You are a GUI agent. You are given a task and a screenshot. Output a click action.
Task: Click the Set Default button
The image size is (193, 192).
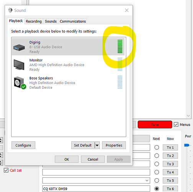(x=83, y=145)
